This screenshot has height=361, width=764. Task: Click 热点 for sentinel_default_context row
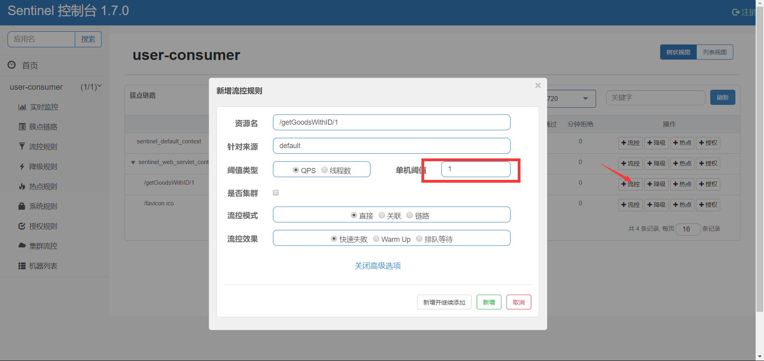click(x=682, y=143)
